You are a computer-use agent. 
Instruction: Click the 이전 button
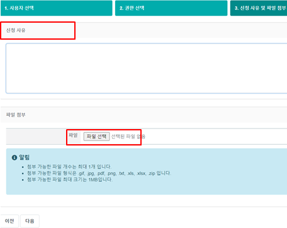pos(9,221)
